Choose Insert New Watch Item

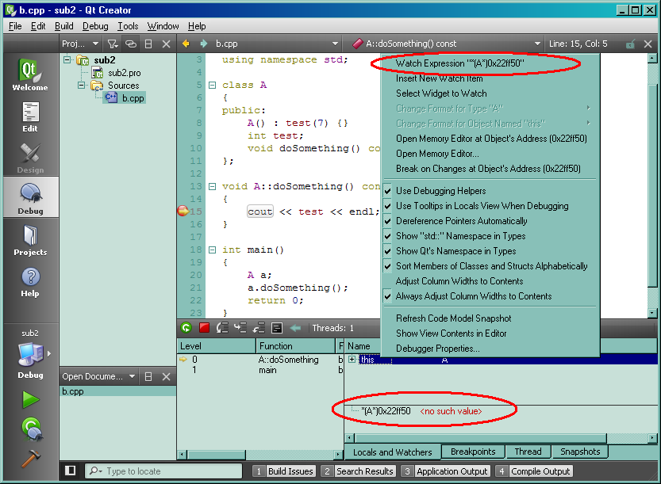pos(490,78)
